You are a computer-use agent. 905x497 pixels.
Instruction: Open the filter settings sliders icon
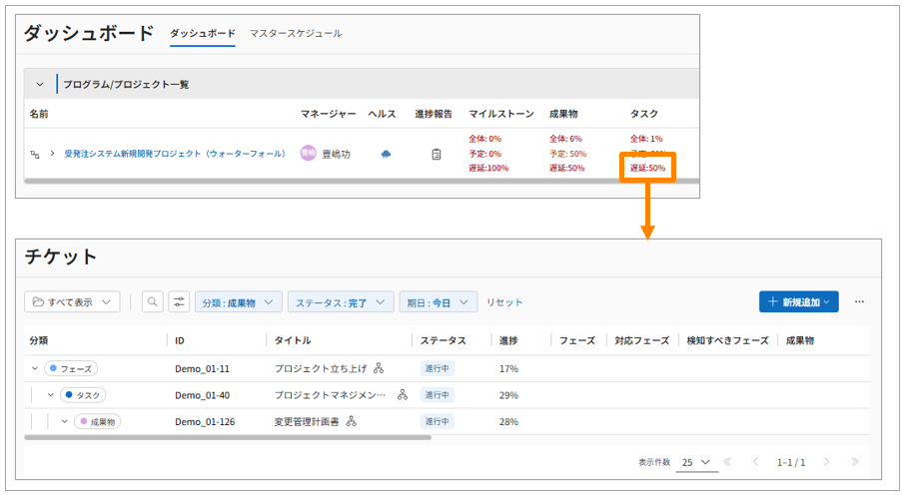pos(179,302)
